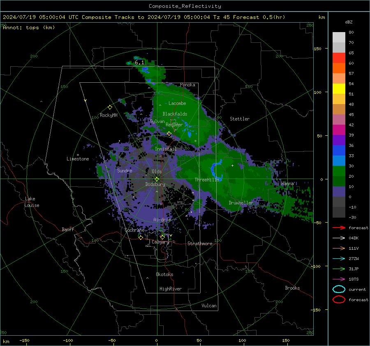The height and width of the screenshot is (346, 370).
Task: Click the Sundre city label
Action: (125, 170)
